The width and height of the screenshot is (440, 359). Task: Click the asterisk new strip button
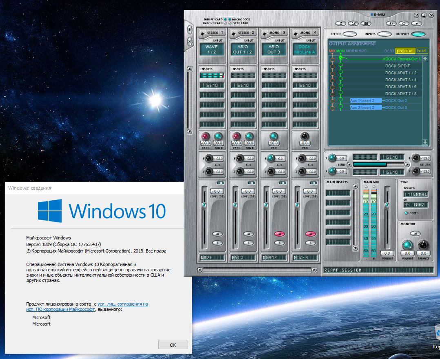[x=190, y=29]
